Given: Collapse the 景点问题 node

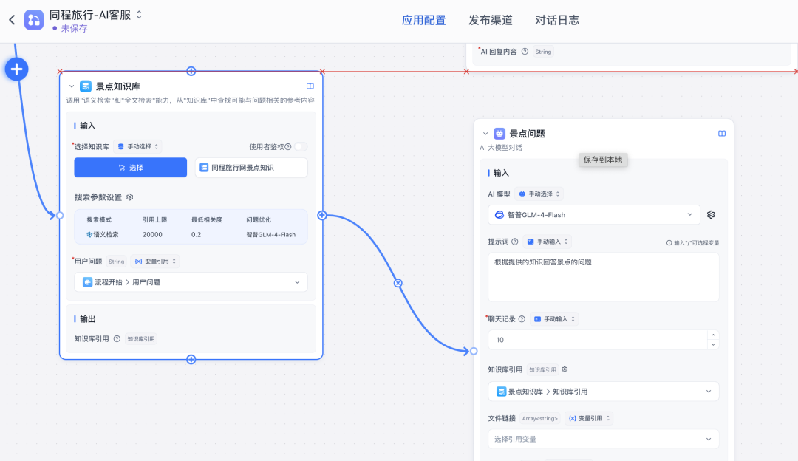Looking at the screenshot, I should (485, 134).
